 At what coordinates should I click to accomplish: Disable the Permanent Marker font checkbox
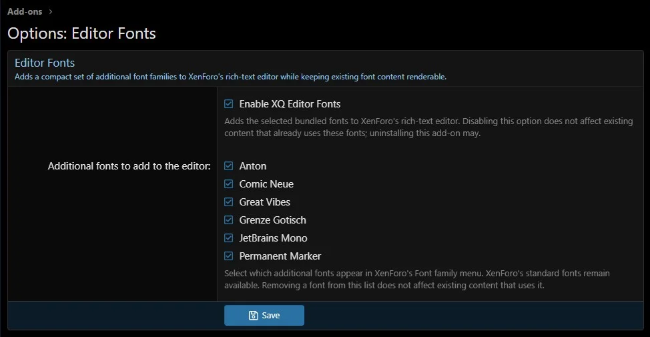(x=228, y=256)
